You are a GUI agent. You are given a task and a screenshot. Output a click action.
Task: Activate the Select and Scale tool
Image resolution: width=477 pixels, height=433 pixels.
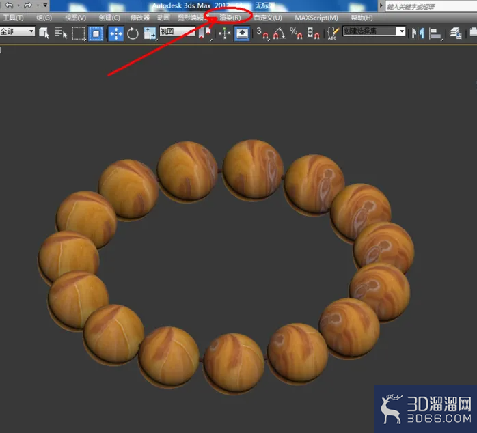[x=150, y=33]
